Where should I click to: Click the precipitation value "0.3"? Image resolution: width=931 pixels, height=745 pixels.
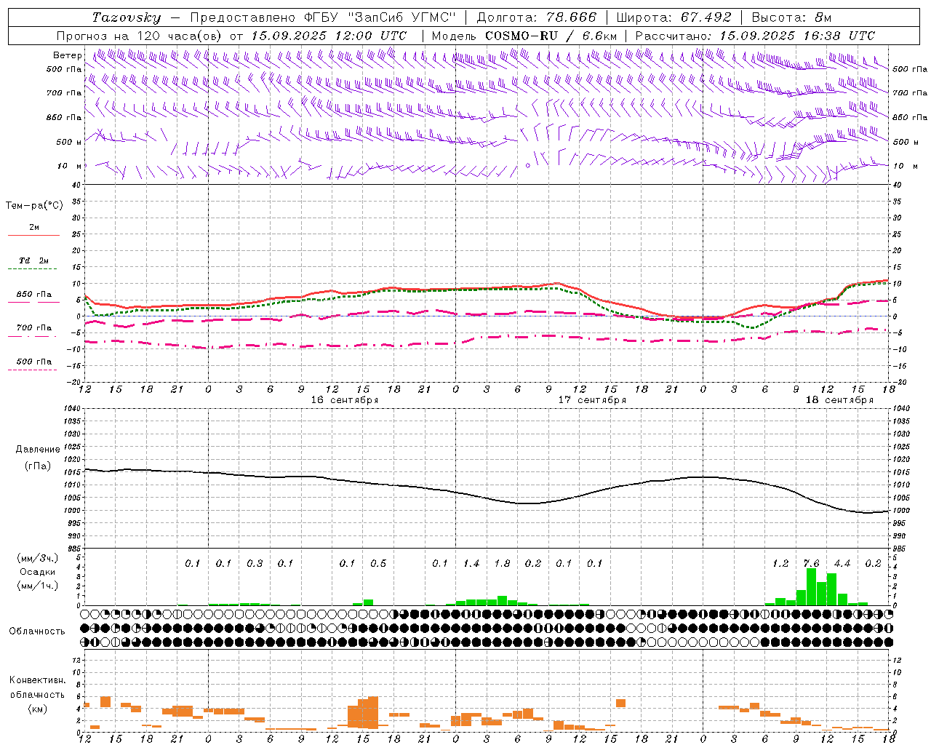255,564
